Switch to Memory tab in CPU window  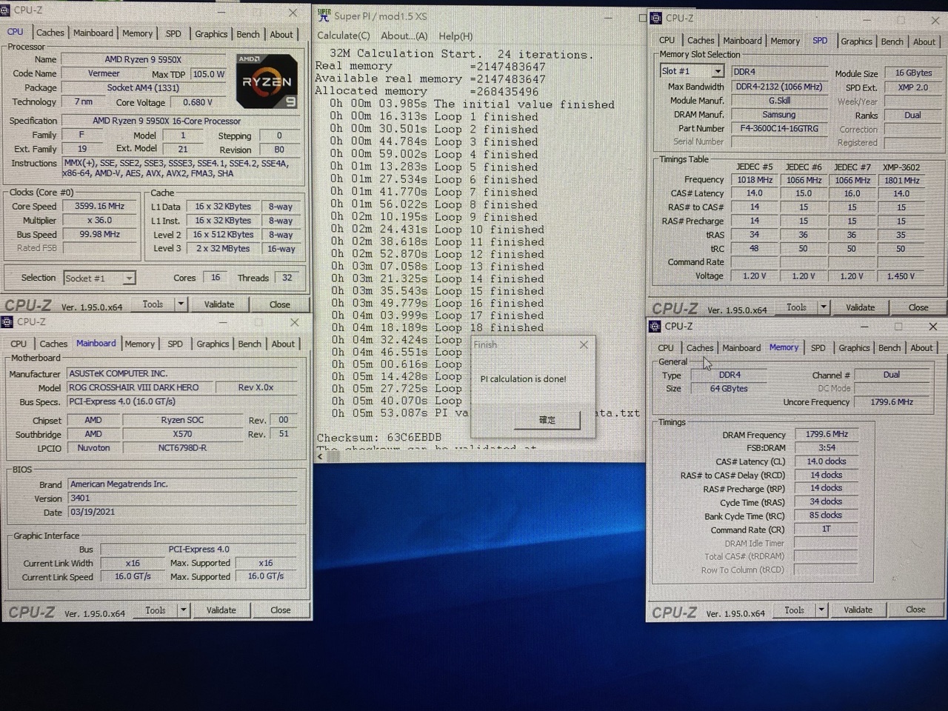[x=138, y=33]
